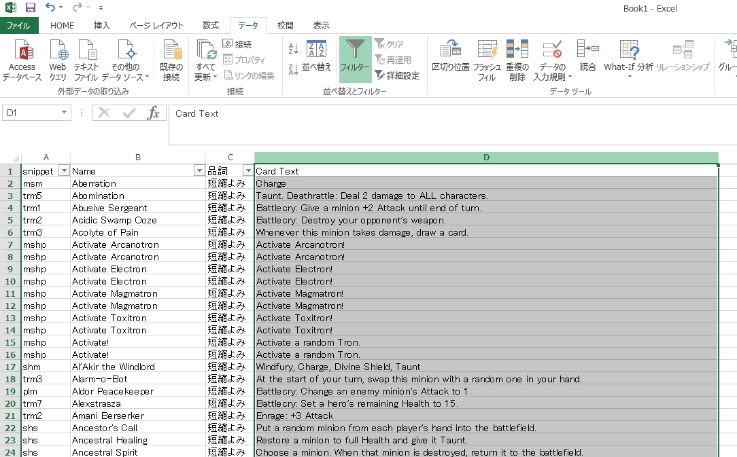Open filter dropdown for 品詞 column
The width and height of the screenshot is (737, 457).
(x=248, y=171)
